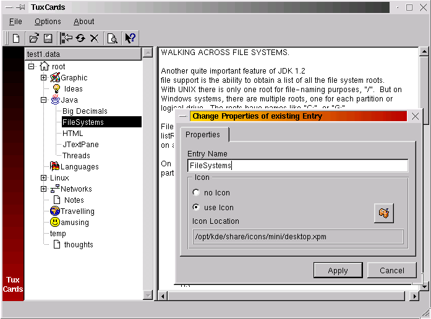
Task: Click the pin icon in the TuxCards title bar
Action: tap(20, 7)
